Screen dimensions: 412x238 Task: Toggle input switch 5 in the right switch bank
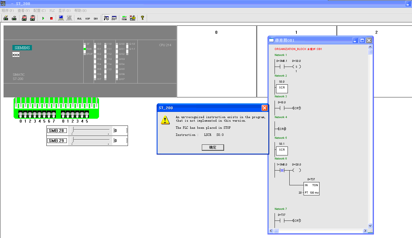(87, 114)
